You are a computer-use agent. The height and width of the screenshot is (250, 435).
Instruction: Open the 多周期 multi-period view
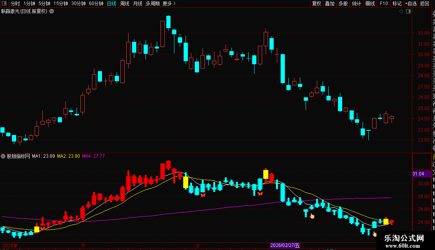pos(152,3)
